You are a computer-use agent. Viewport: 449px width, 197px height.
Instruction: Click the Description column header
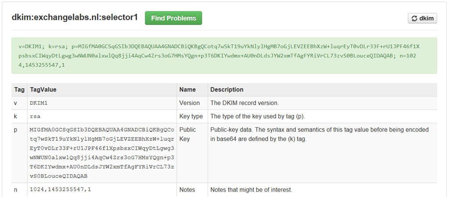point(227,90)
